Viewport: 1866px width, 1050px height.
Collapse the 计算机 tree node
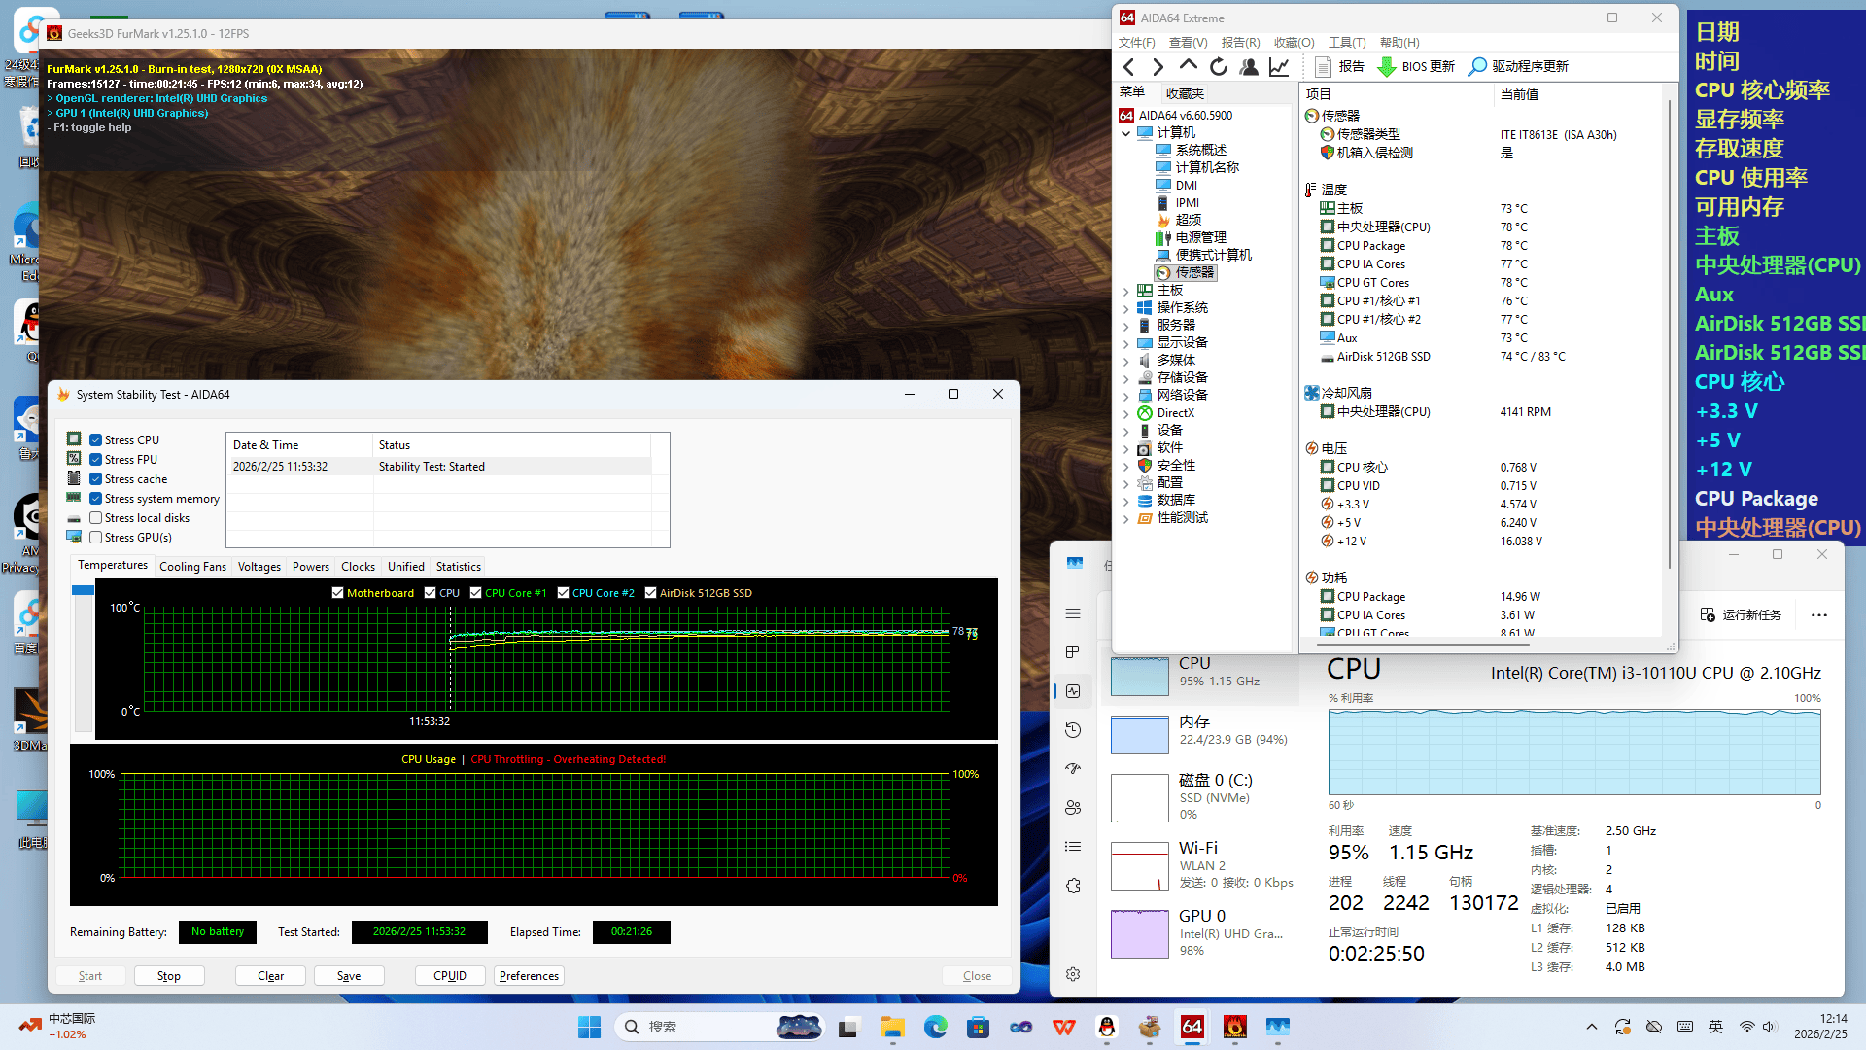coord(1126,133)
